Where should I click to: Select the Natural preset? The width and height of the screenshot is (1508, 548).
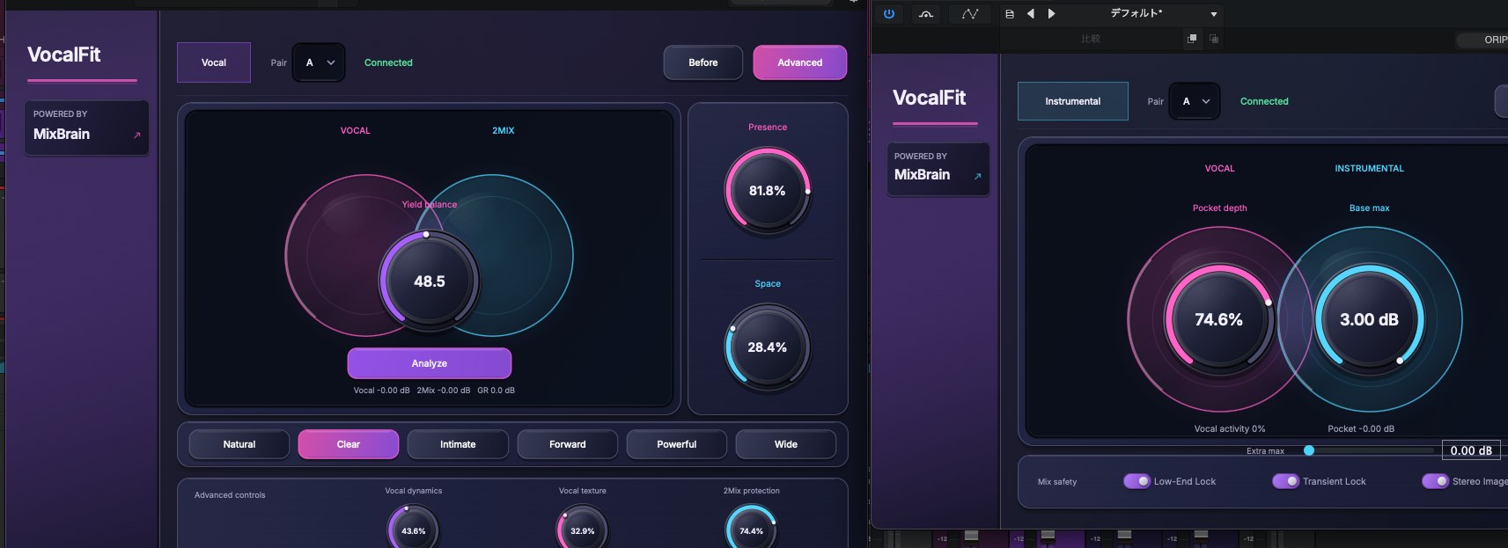[239, 444]
